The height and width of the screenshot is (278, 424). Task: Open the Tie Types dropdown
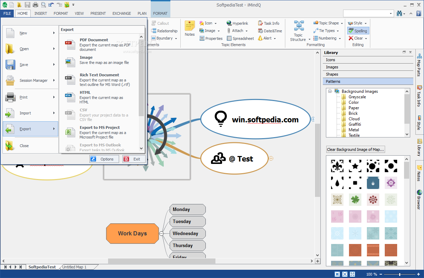coord(338,31)
